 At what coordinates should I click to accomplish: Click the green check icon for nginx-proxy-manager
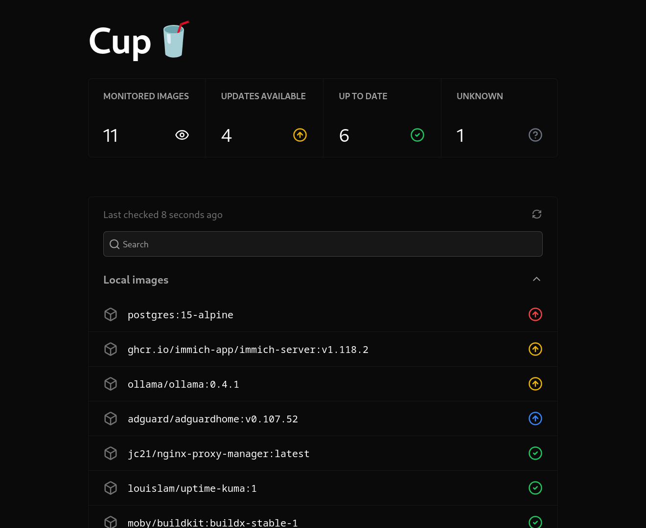click(535, 453)
